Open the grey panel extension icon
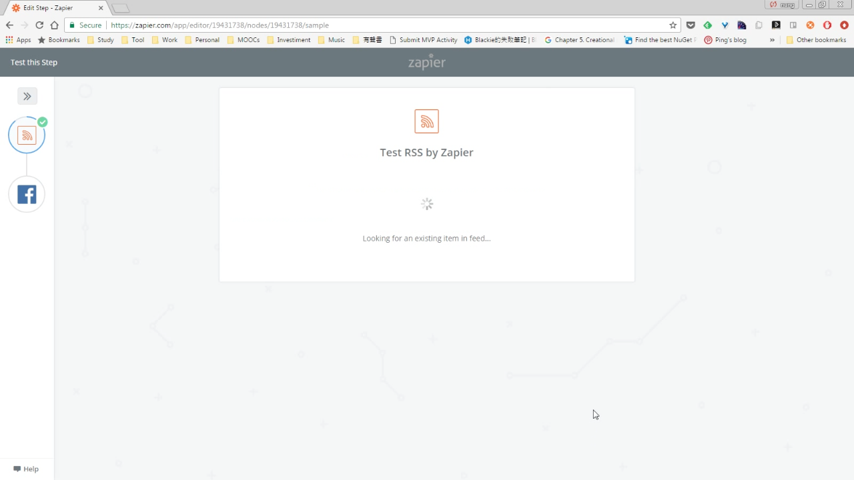 click(793, 25)
